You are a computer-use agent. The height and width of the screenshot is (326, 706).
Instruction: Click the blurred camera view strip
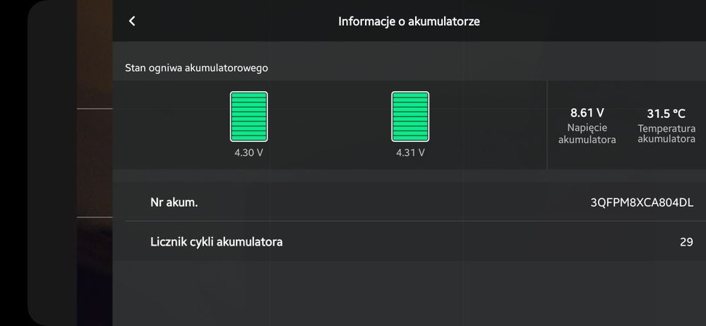pyautogui.click(x=95, y=163)
